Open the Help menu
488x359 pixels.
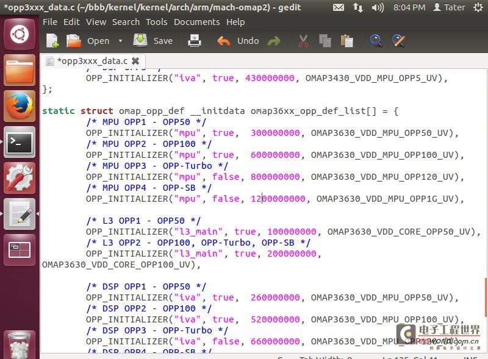(x=235, y=22)
